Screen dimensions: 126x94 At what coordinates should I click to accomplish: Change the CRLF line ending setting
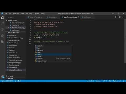tap(110, 81)
